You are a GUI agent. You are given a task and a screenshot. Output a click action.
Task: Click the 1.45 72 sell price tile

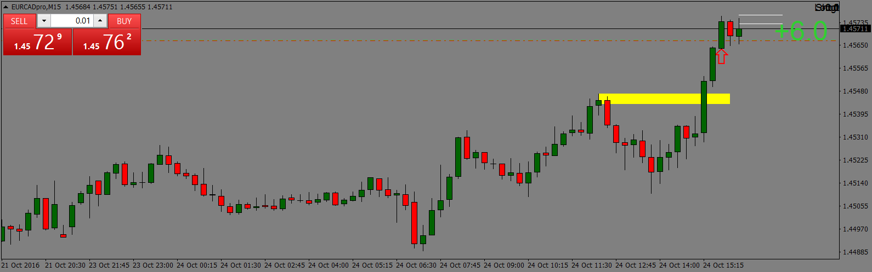(x=38, y=42)
